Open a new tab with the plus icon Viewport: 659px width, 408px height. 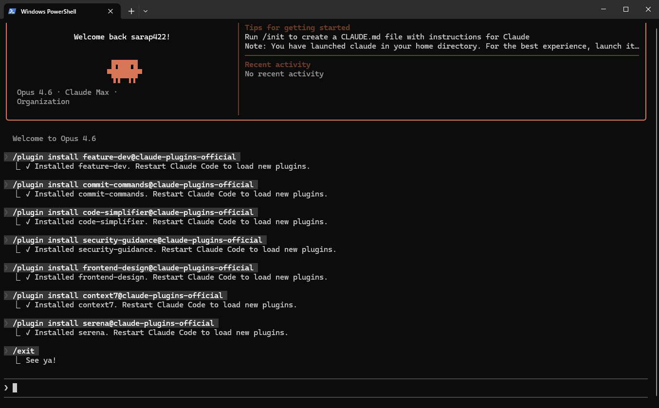(x=130, y=11)
